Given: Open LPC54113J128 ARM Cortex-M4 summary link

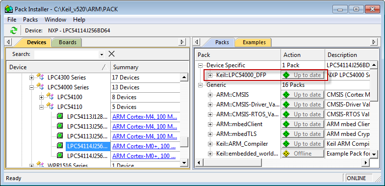Looking at the screenshot, I should [x=145, y=116].
